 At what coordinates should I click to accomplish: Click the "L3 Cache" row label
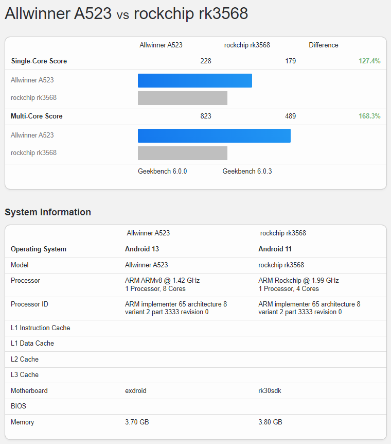point(25,375)
